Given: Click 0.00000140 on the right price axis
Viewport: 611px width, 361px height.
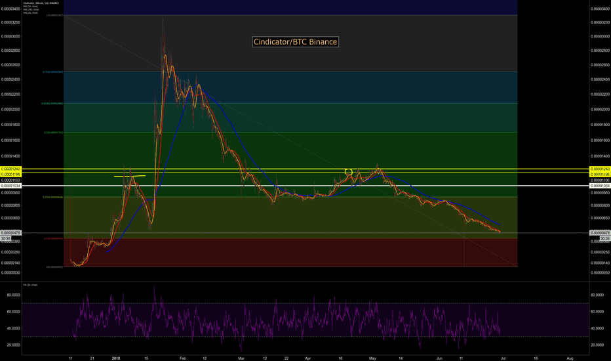Looking at the screenshot, I should coord(600,263).
